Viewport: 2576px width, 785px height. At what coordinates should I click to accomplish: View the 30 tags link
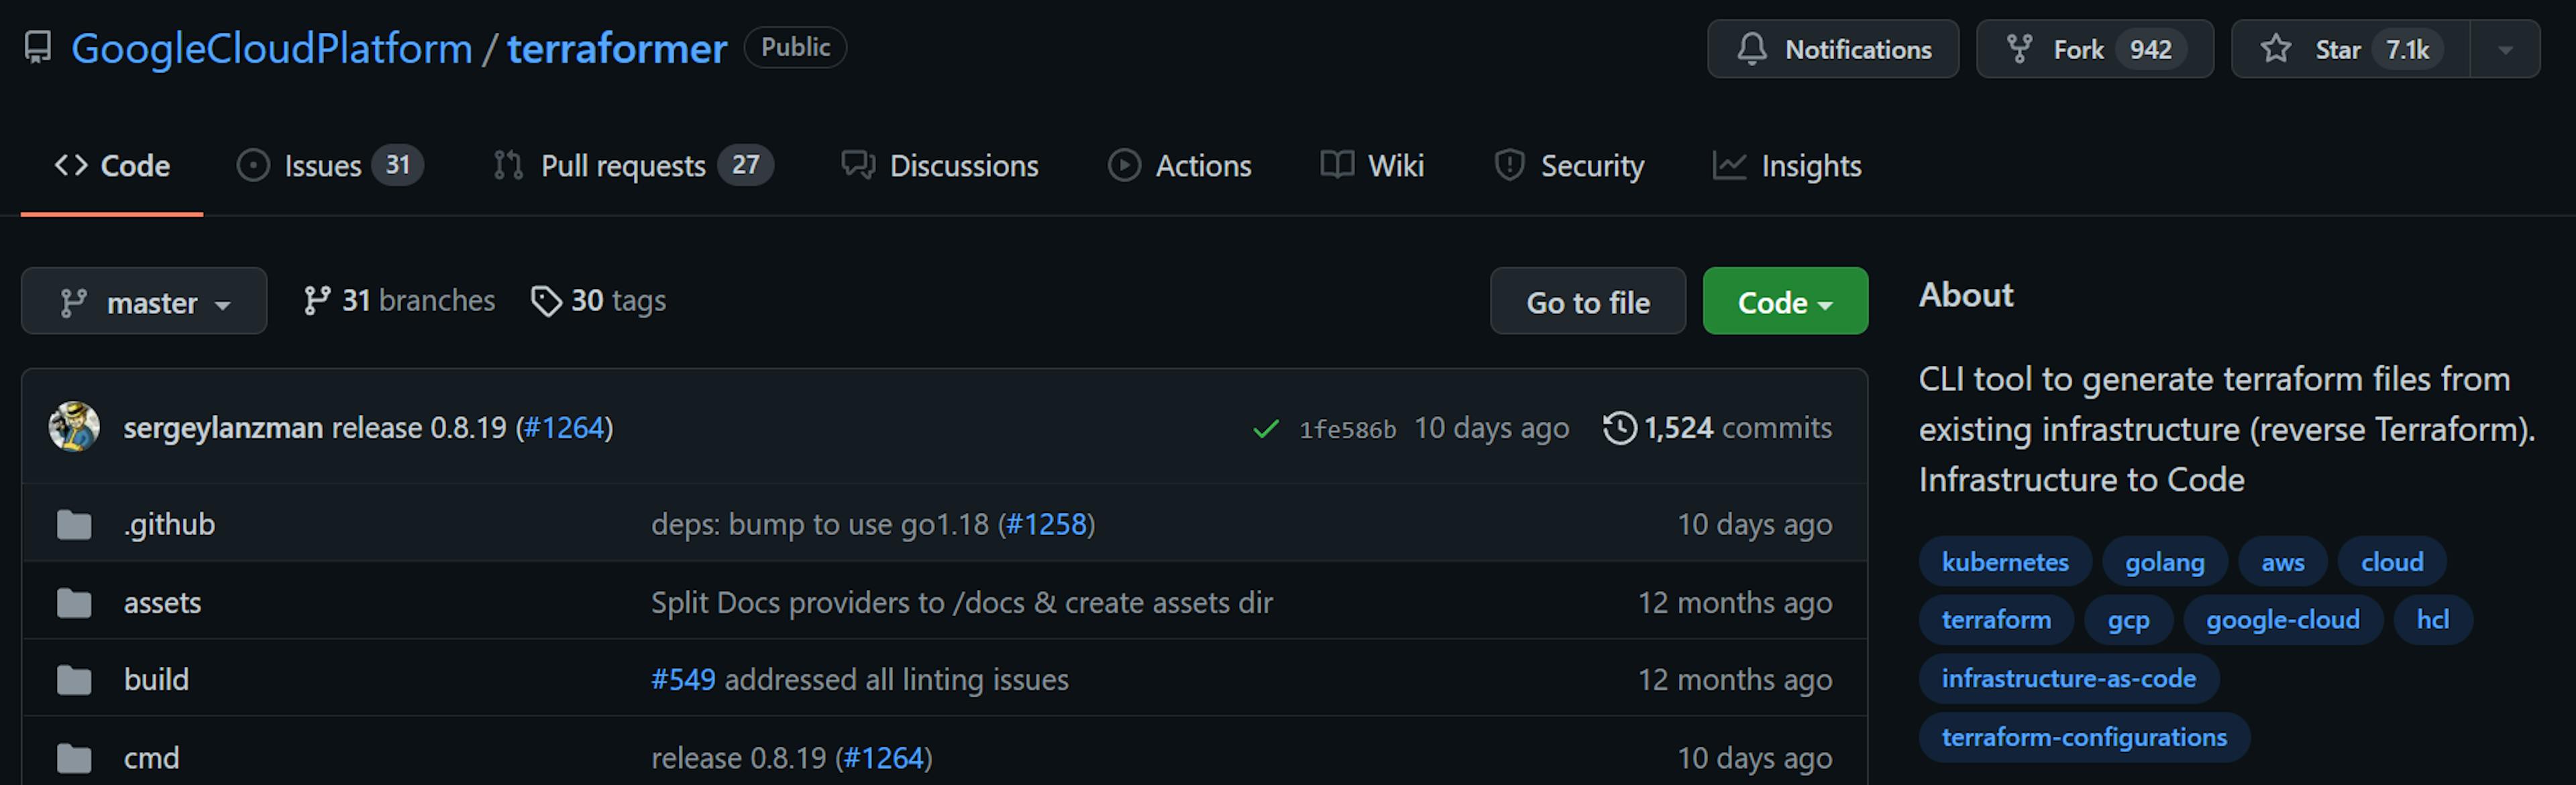(x=598, y=300)
